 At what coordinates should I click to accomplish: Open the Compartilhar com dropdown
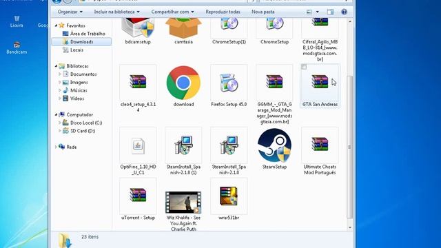click(172, 12)
